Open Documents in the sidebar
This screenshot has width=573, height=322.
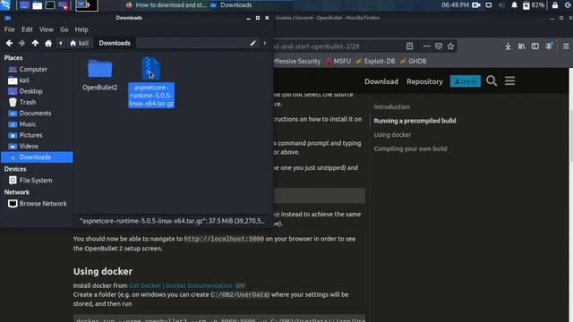(37, 113)
